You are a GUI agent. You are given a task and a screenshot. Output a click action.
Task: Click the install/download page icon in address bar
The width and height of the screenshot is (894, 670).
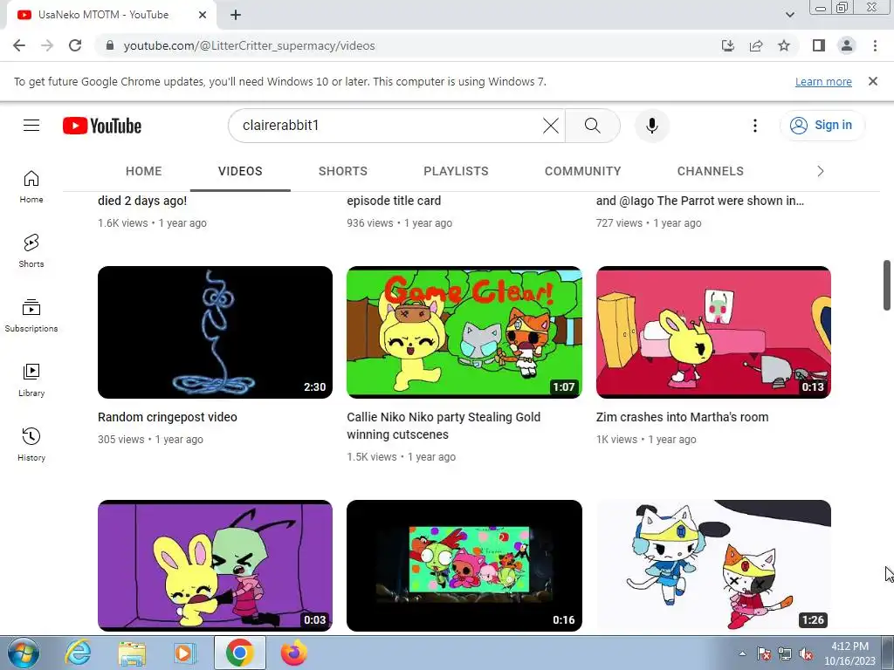(728, 45)
